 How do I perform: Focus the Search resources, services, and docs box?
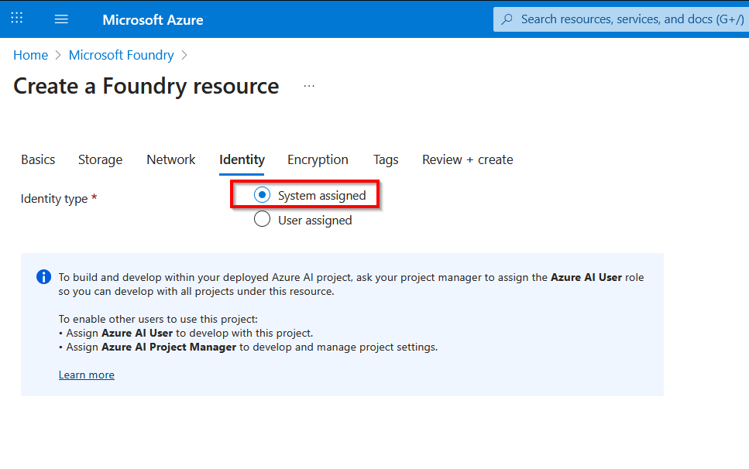tap(627, 19)
